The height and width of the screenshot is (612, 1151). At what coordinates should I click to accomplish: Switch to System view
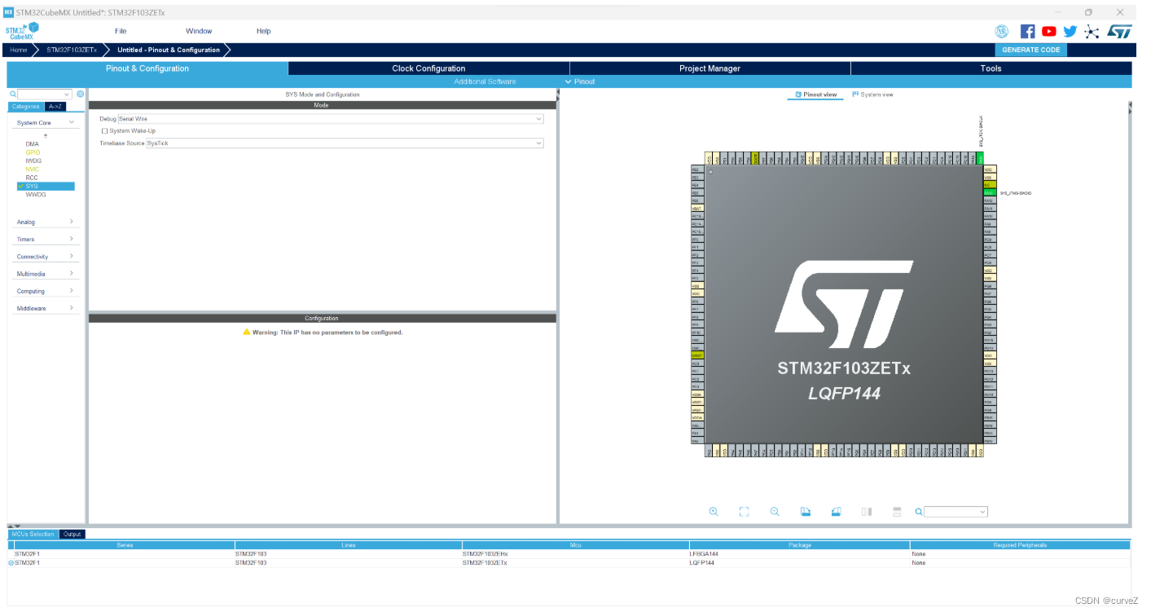[872, 95]
